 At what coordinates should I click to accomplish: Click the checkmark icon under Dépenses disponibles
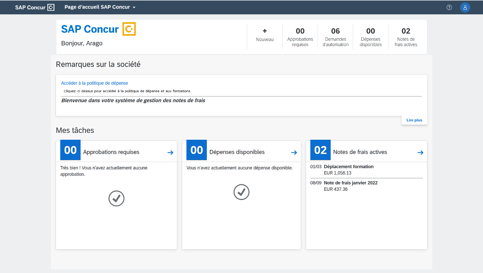coord(241,192)
